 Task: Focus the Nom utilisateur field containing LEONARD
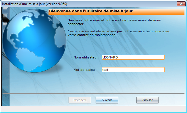coord(133,57)
